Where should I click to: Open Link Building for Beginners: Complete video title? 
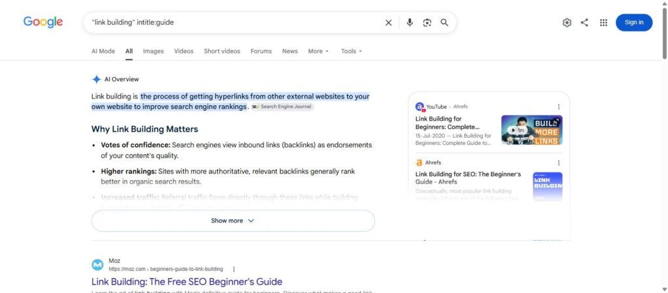[448, 123]
